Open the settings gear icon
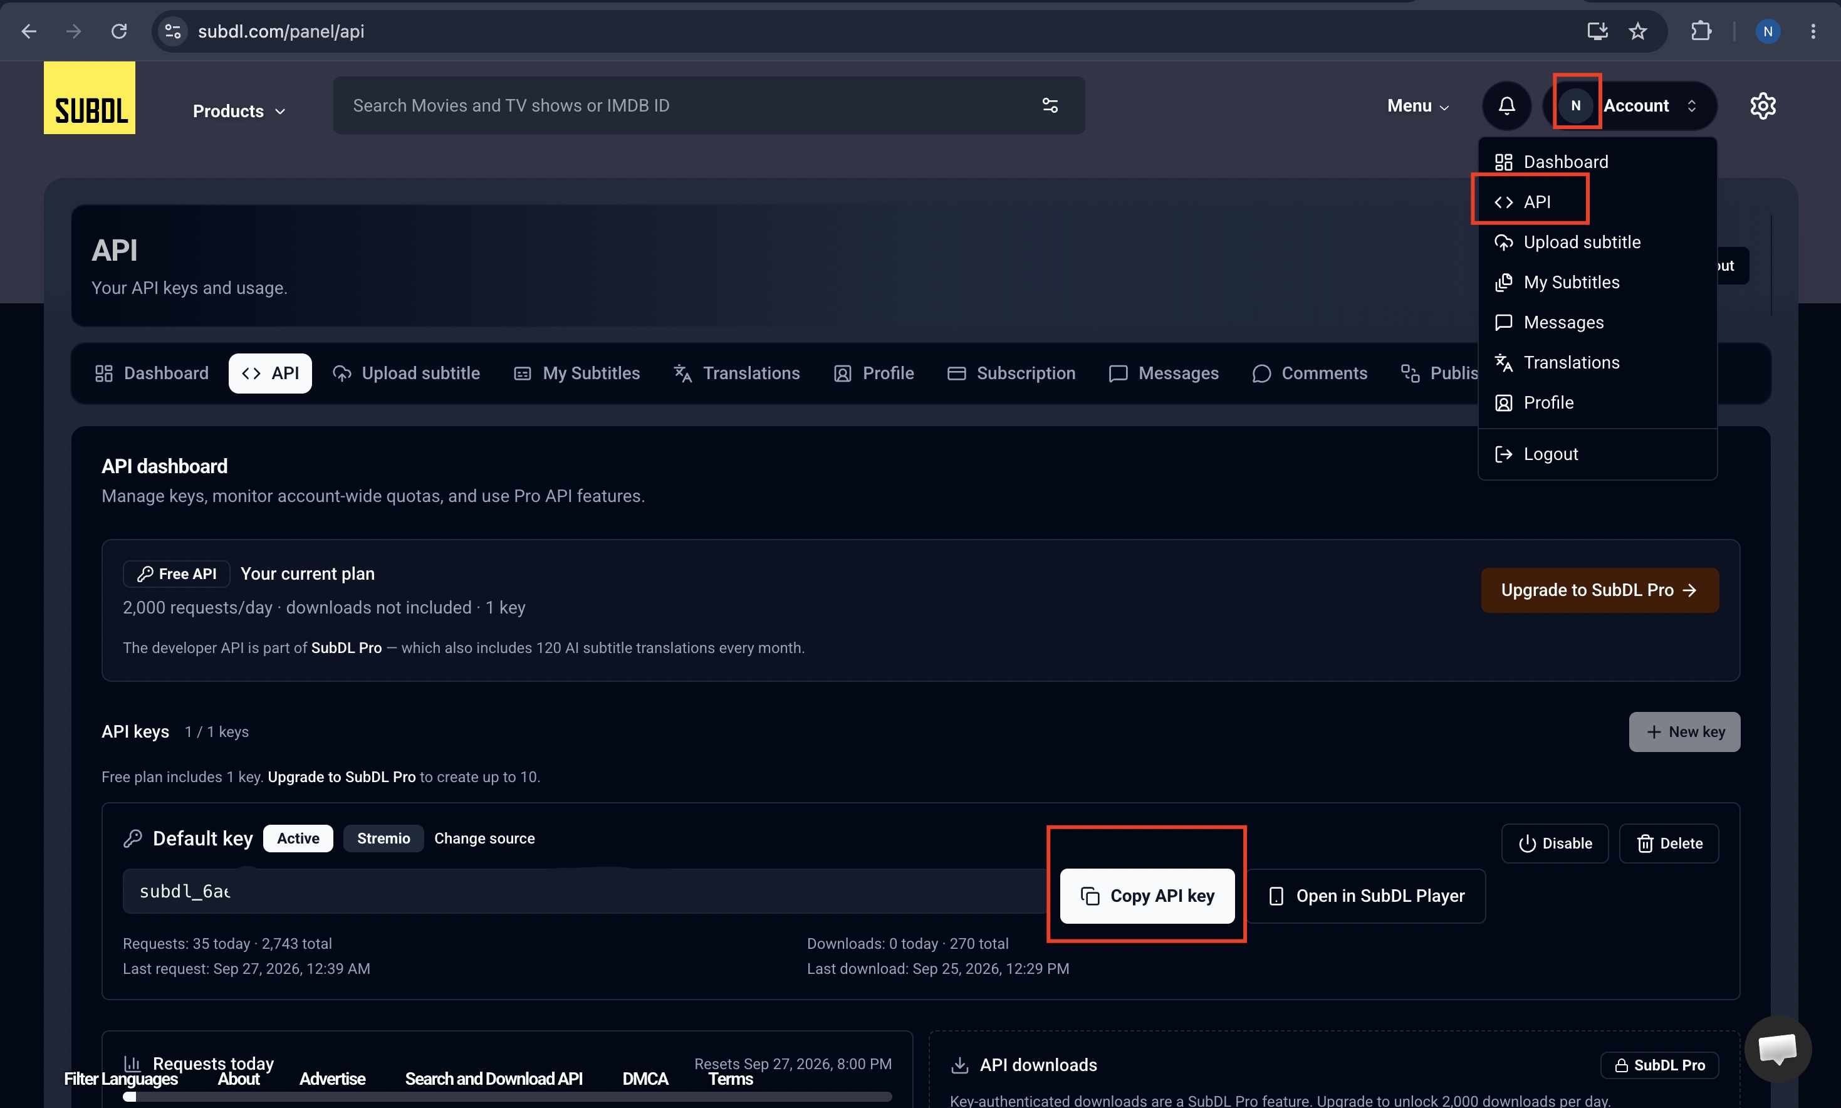1841x1108 pixels. (x=1763, y=105)
